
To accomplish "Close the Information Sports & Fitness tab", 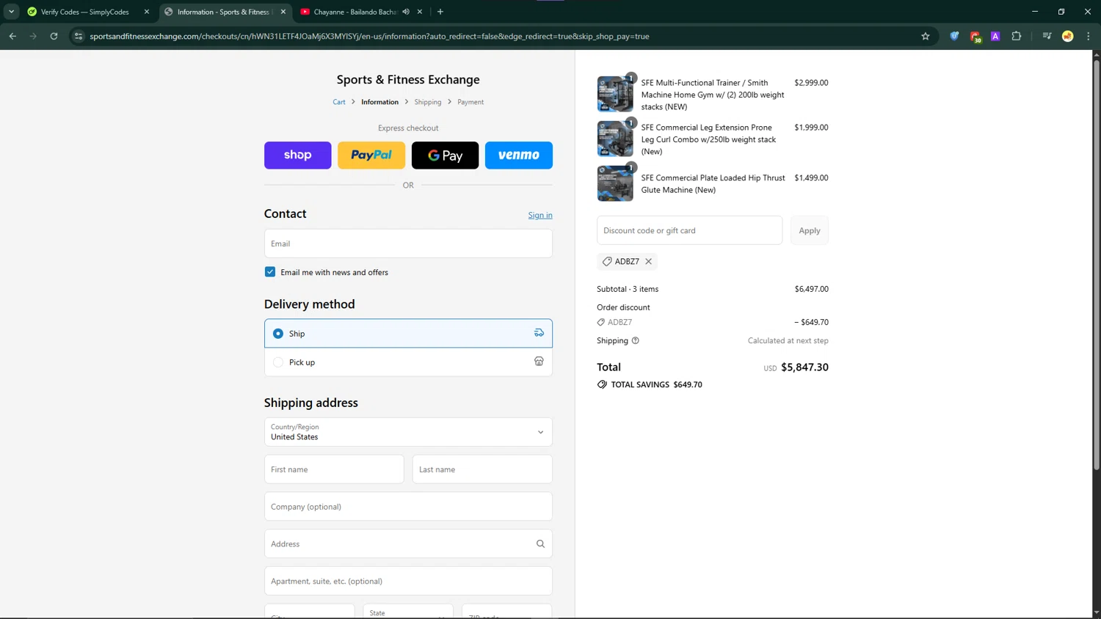I will (x=283, y=12).
